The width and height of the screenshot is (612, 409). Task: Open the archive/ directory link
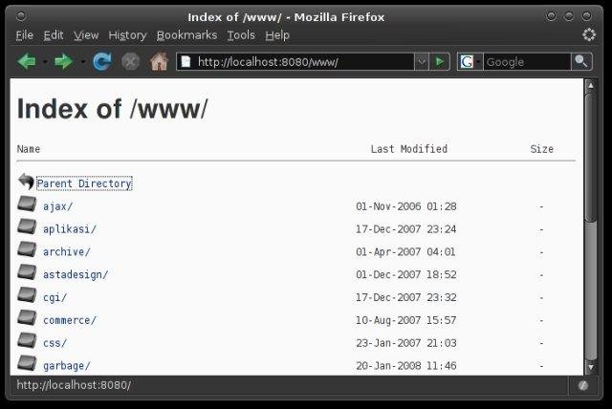click(x=67, y=252)
